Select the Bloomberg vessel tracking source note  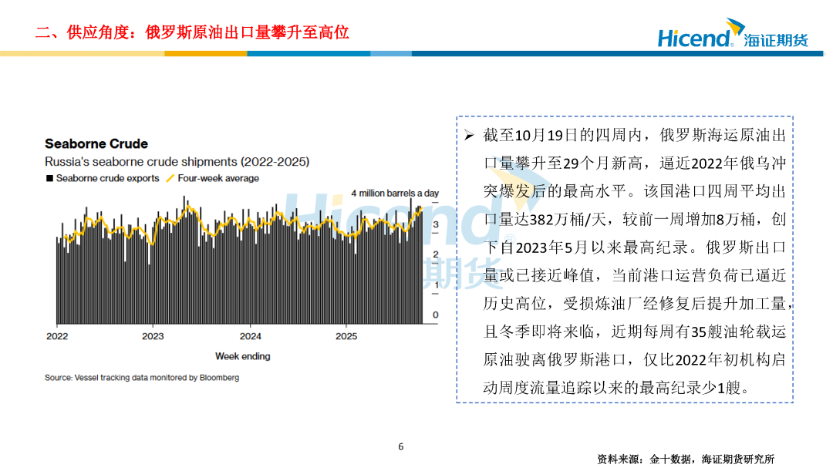pyautogui.click(x=142, y=378)
